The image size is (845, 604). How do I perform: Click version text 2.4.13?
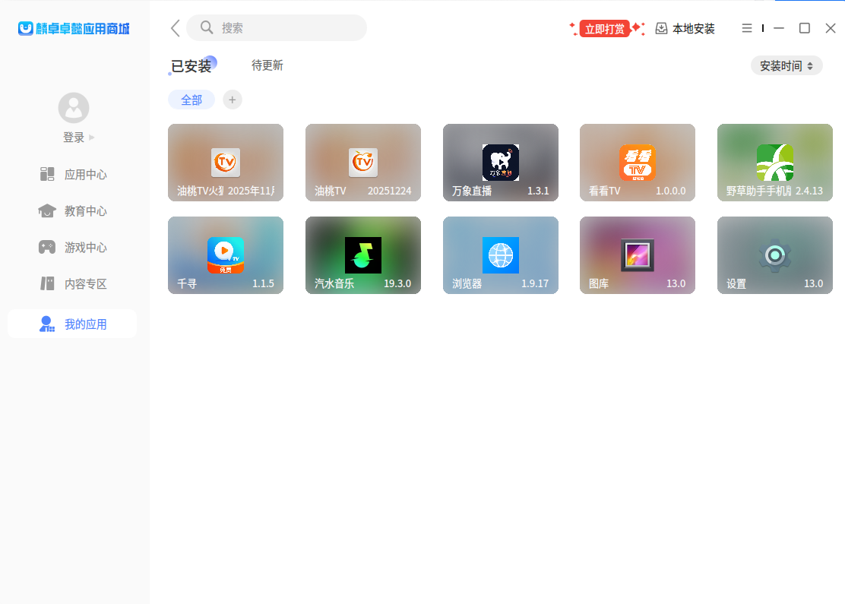809,191
